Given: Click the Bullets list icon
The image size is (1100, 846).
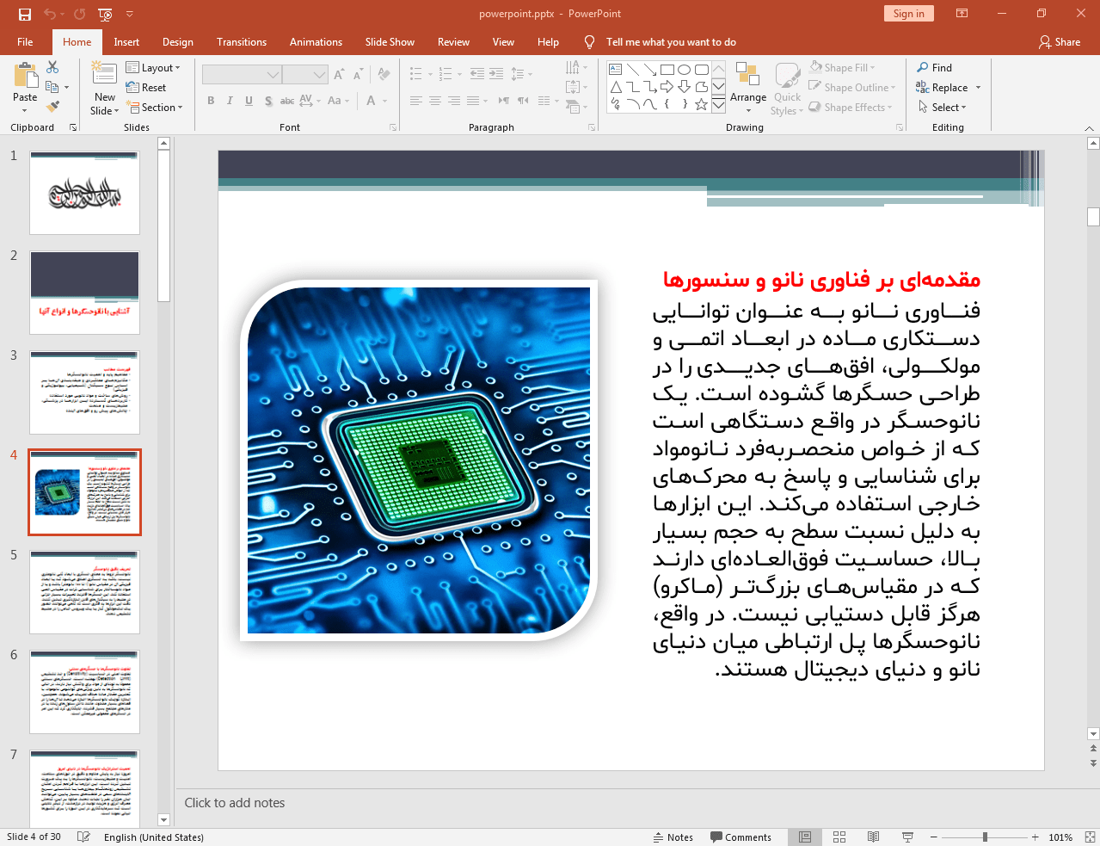Looking at the screenshot, I should click(416, 74).
